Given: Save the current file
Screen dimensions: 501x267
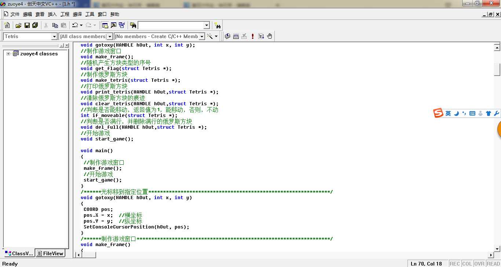Looking at the screenshot, I should point(27,25).
